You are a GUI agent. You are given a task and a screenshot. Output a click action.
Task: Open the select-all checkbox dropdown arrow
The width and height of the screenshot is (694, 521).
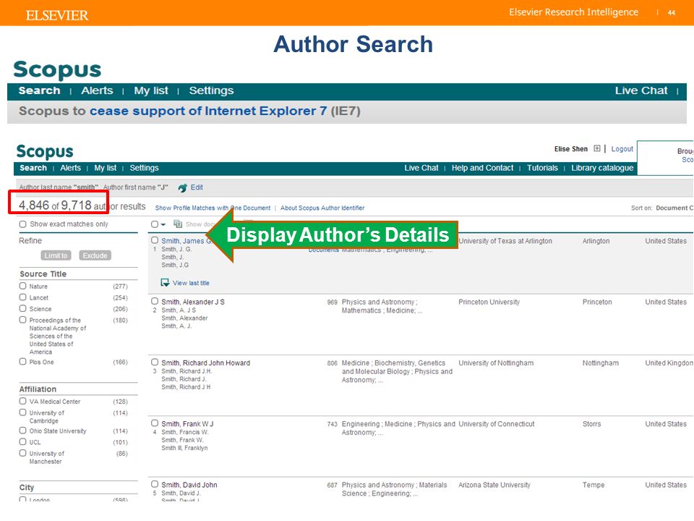pyautogui.click(x=163, y=224)
